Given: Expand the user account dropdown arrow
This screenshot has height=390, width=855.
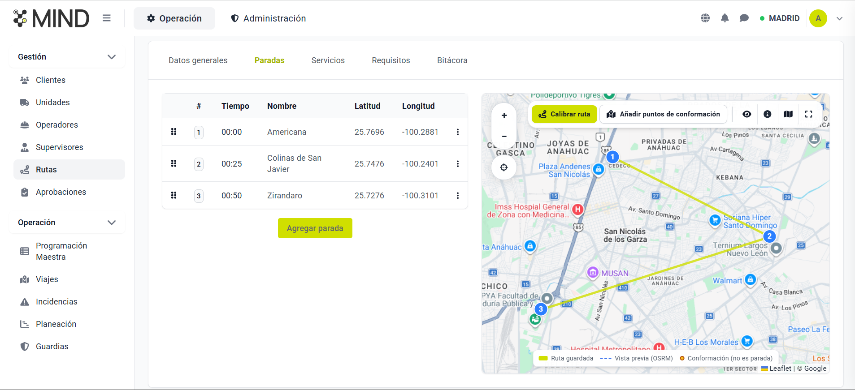Looking at the screenshot, I should coord(839,19).
